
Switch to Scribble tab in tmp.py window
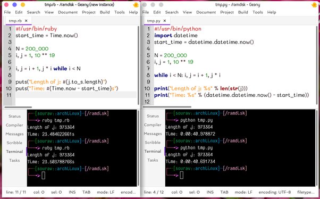153,143
